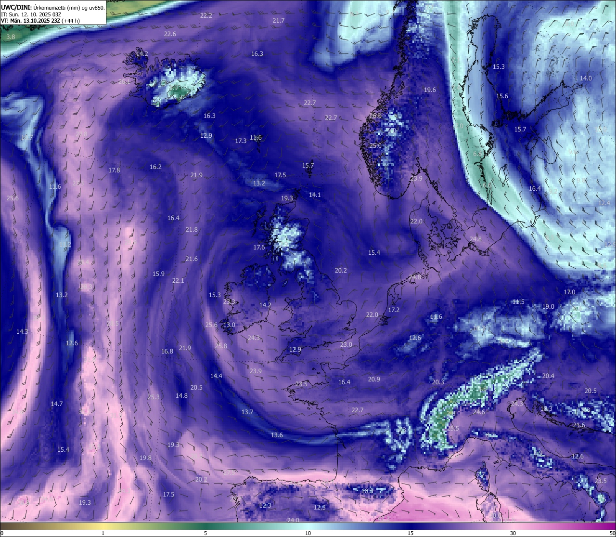Click the map value '19.0'
Screen dimensions: 616x537
[x=548, y=306]
